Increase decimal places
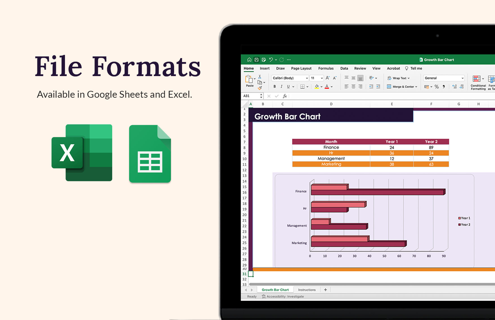The height and width of the screenshot is (320, 495). (454, 87)
